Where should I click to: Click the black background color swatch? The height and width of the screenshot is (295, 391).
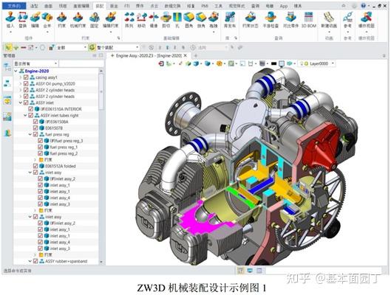(x=273, y=63)
